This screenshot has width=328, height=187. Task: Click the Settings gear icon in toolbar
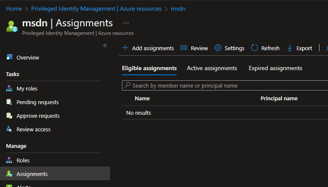pos(218,48)
